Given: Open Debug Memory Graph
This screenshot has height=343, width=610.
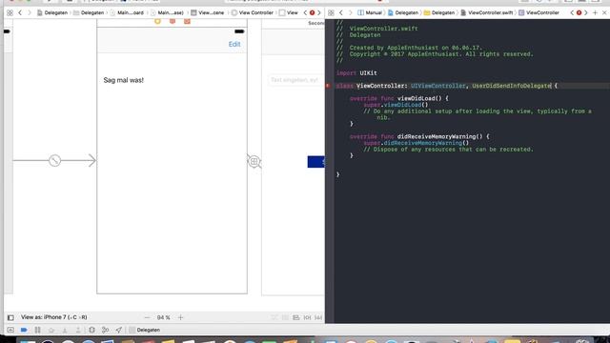Looking at the screenshot, I should 105,330.
